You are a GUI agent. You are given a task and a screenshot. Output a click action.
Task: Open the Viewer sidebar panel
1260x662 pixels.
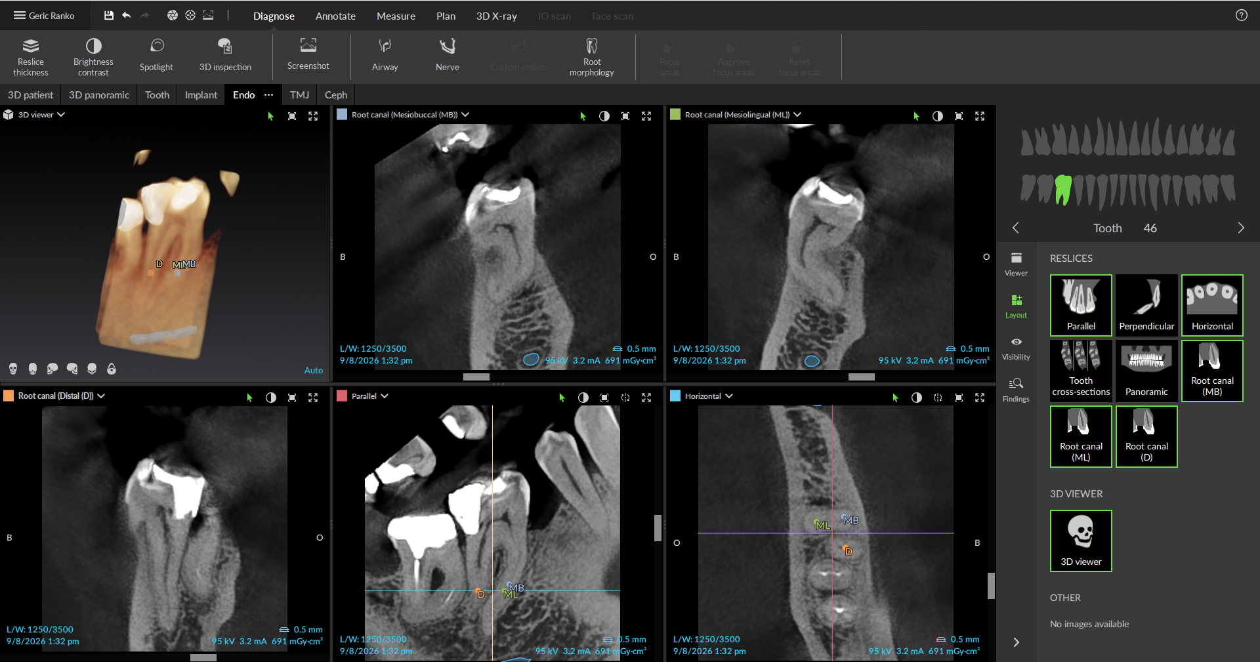tap(1016, 264)
